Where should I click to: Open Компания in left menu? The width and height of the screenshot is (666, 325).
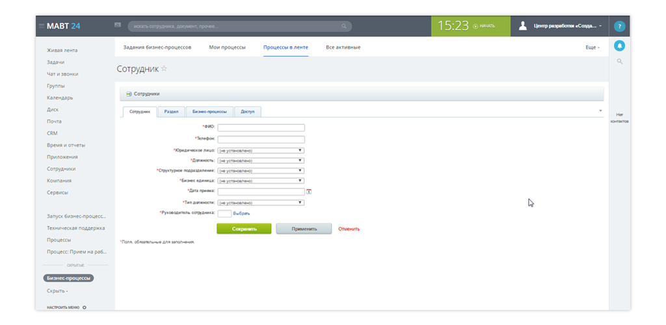[59, 181]
